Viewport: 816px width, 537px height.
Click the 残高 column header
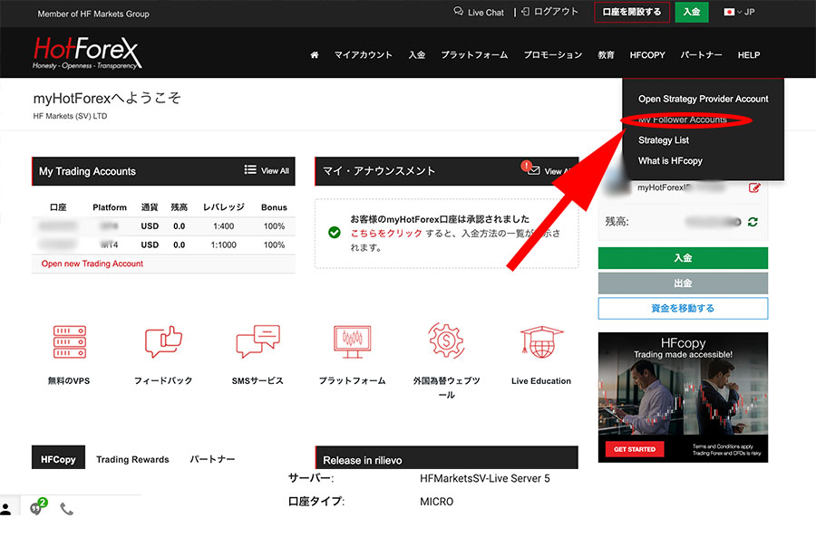[179, 207]
